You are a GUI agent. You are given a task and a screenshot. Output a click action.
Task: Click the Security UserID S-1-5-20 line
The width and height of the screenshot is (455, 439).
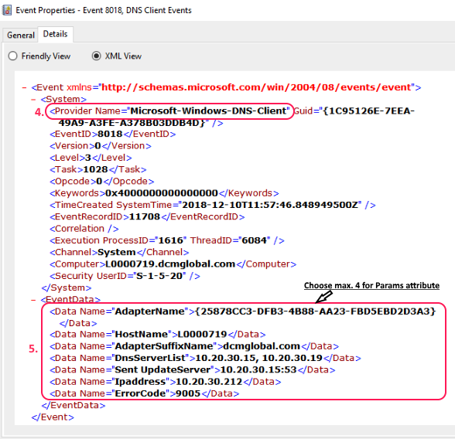125,276
